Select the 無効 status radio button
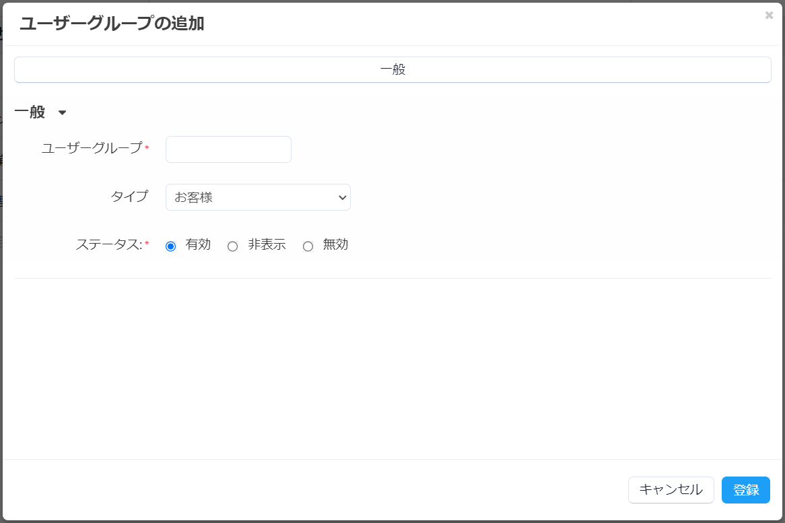The image size is (785, 523). click(x=308, y=246)
